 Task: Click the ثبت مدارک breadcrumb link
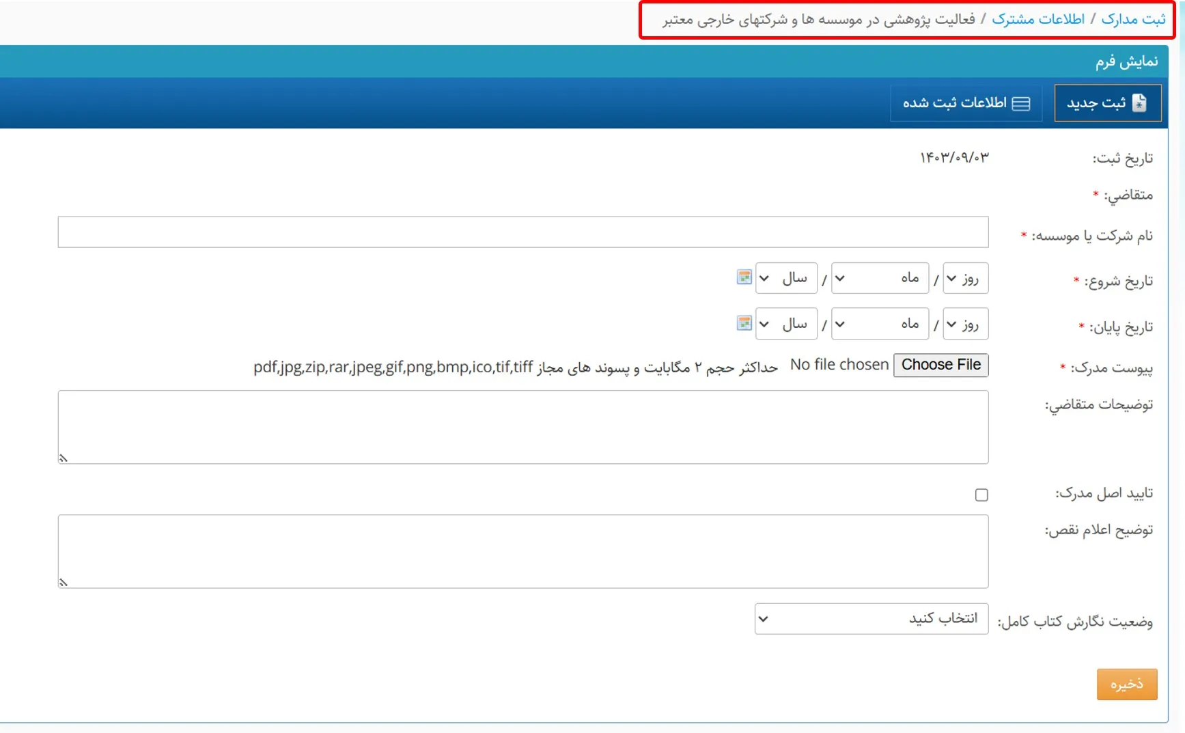[1133, 19]
